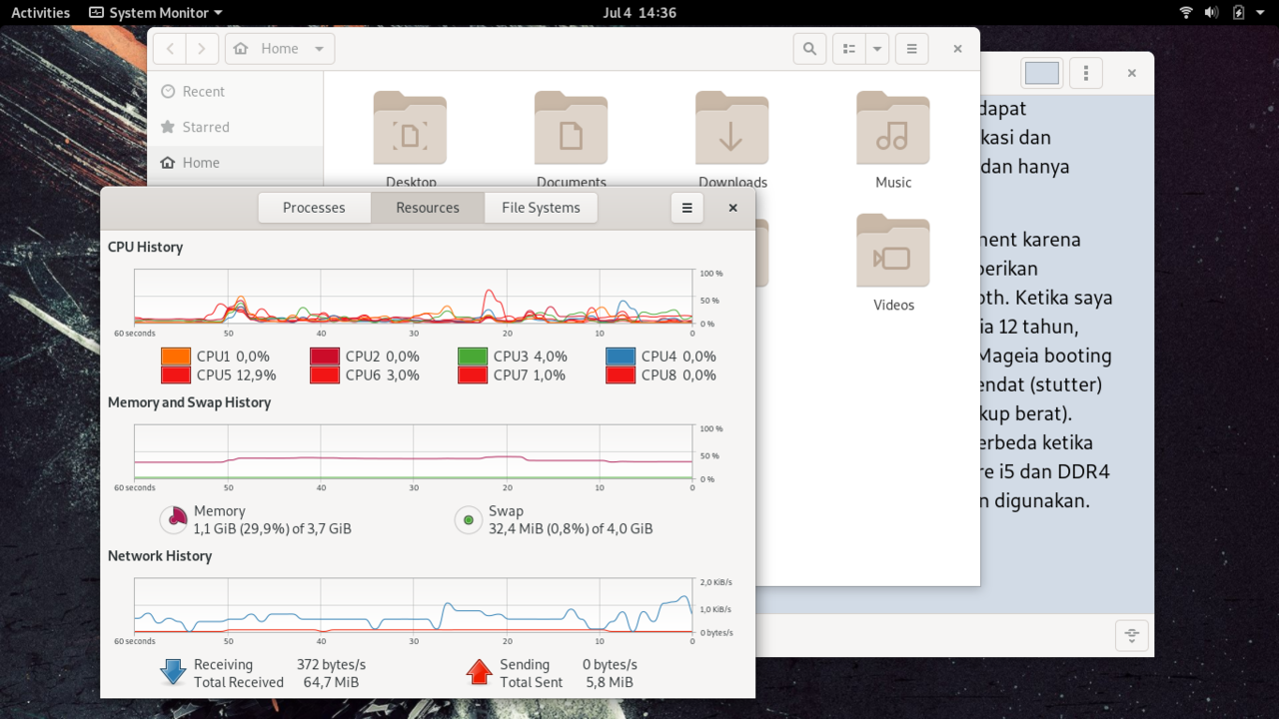Image resolution: width=1279 pixels, height=719 pixels.
Task: Open the File Systems tab
Action: [541, 208]
